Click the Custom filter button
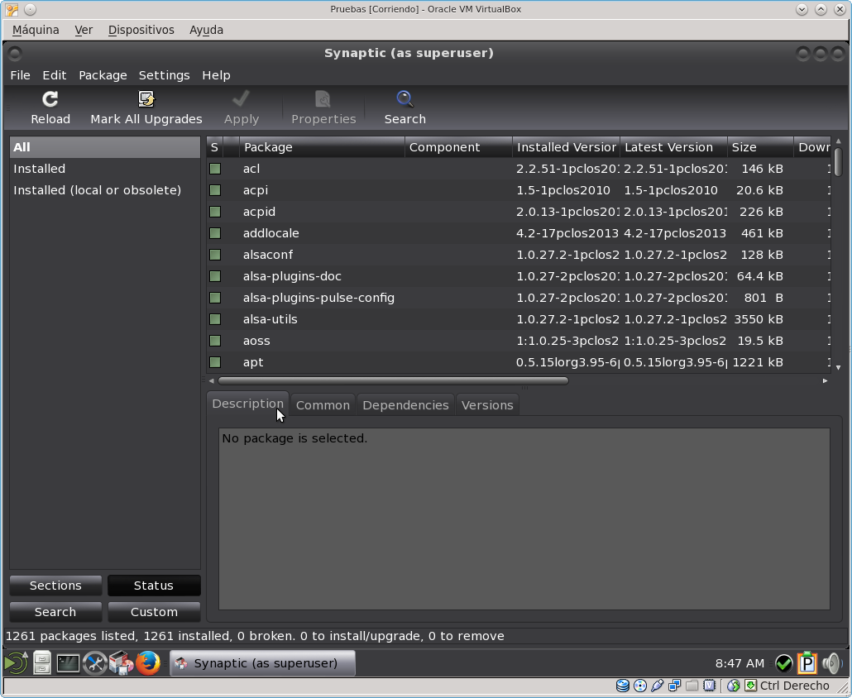 [x=154, y=612]
